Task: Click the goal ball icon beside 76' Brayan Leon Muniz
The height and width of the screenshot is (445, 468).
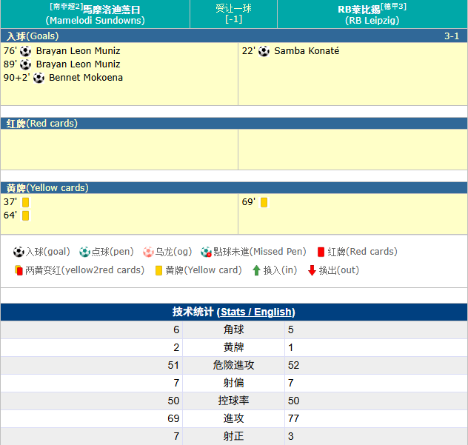Action: tap(25, 51)
